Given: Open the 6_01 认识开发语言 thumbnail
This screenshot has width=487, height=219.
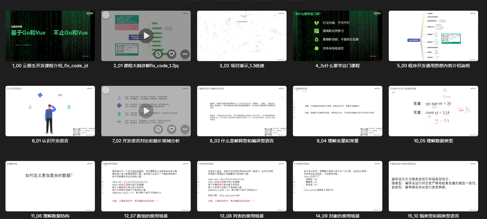Looking at the screenshot, I should 50,111.
